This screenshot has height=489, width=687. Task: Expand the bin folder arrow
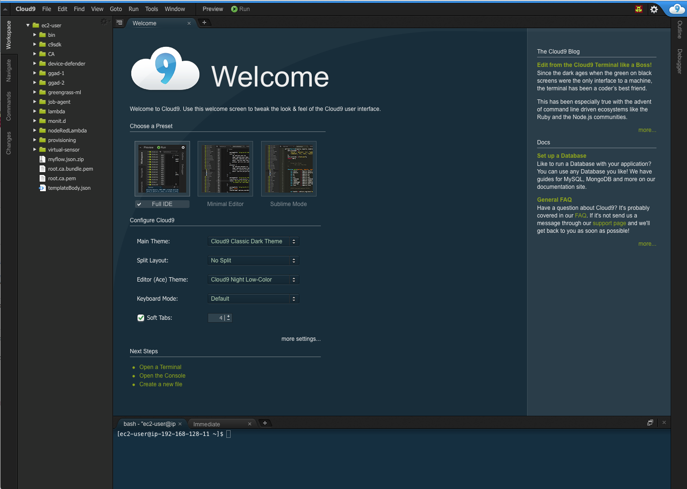pos(34,35)
